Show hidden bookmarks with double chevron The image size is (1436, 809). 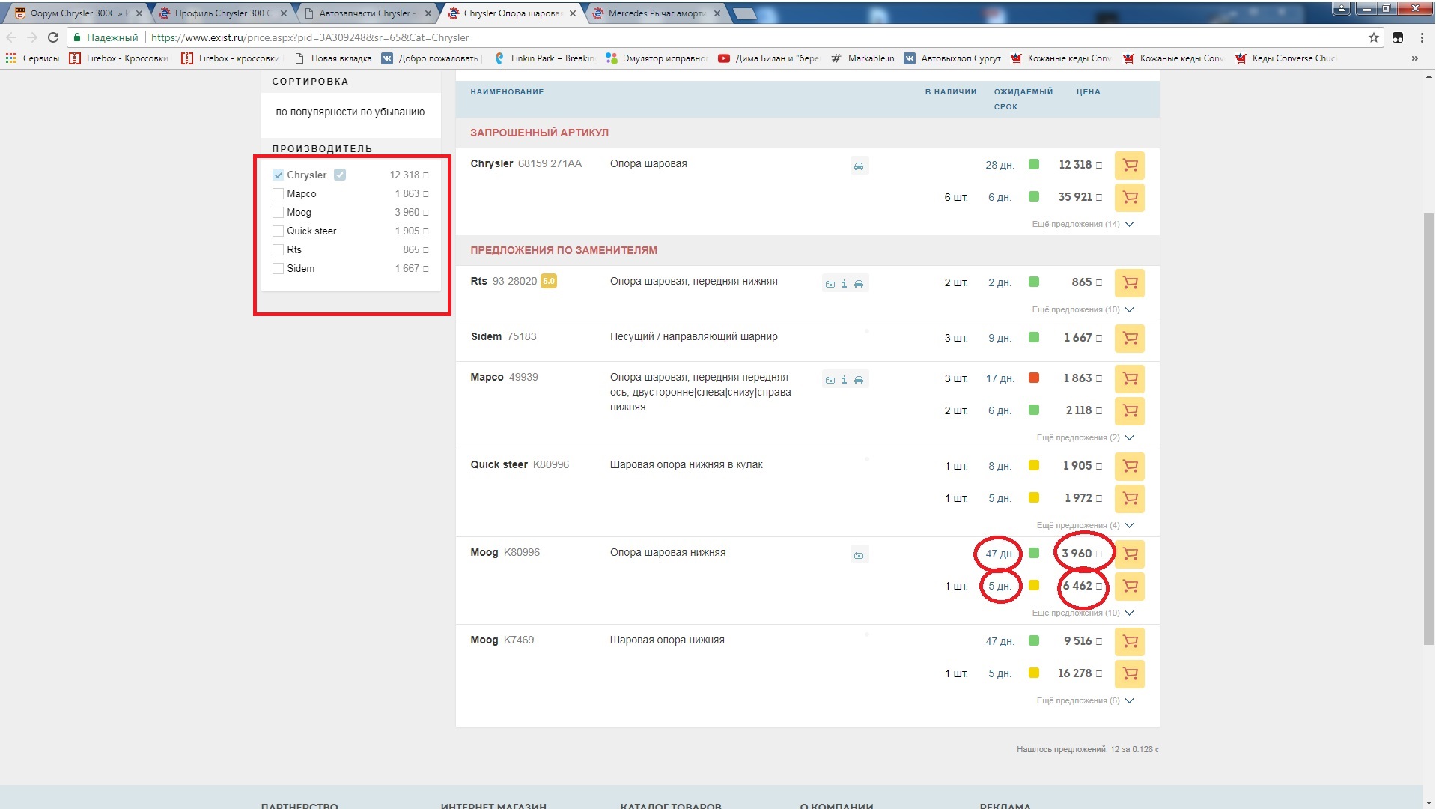1414,58
